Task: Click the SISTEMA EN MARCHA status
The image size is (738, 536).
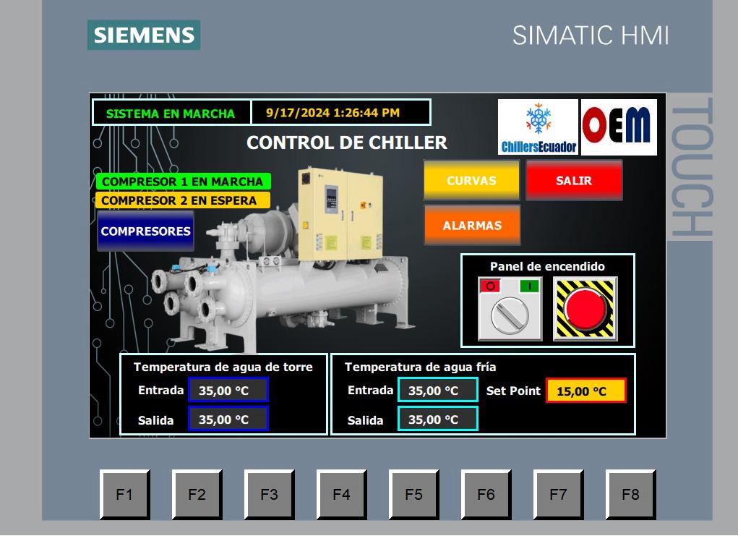Action: 171,113
